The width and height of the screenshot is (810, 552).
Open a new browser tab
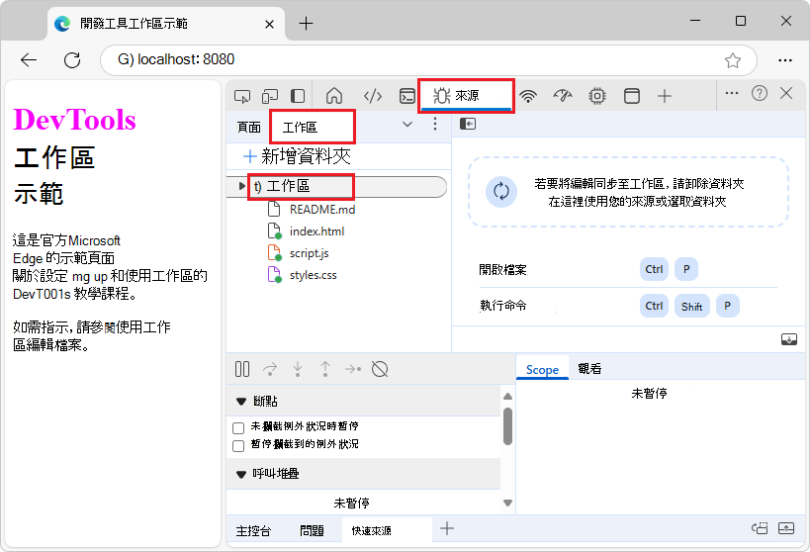click(306, 24)
